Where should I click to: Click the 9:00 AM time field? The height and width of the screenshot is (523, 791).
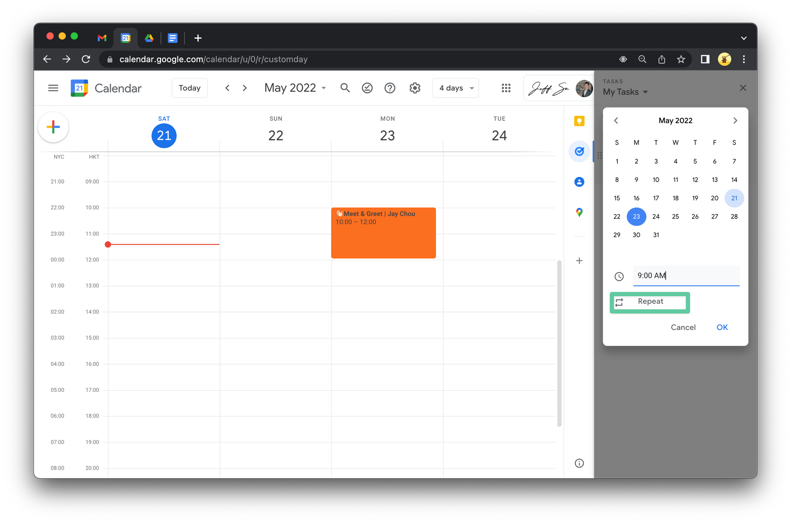(x=686, y=276)
